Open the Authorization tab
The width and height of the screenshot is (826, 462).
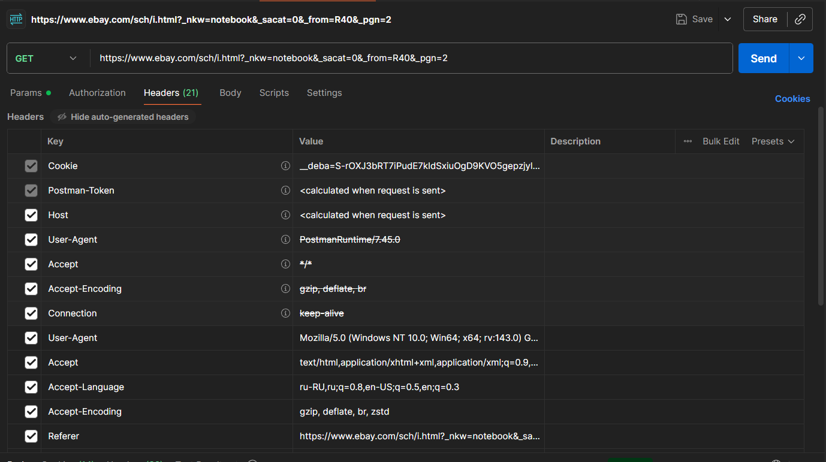click(97, 93)
